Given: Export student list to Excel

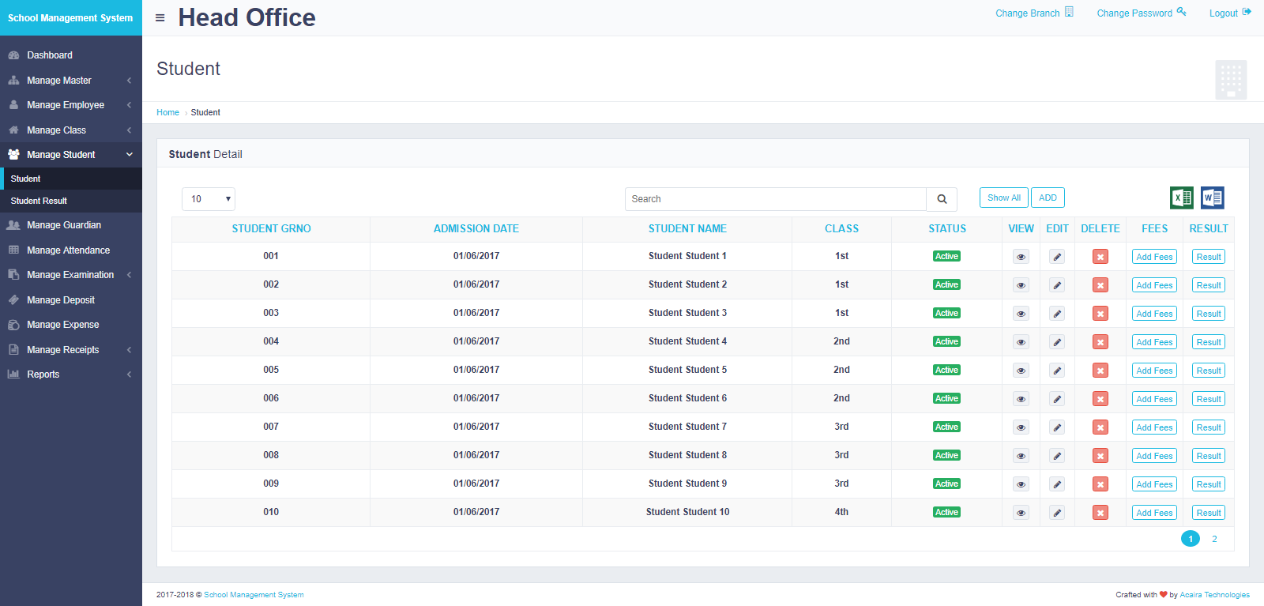Looking at the screenshot, I should tap(1181, 198).
